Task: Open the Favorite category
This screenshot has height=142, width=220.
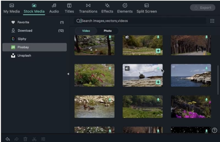Action: tap(35, 22)
